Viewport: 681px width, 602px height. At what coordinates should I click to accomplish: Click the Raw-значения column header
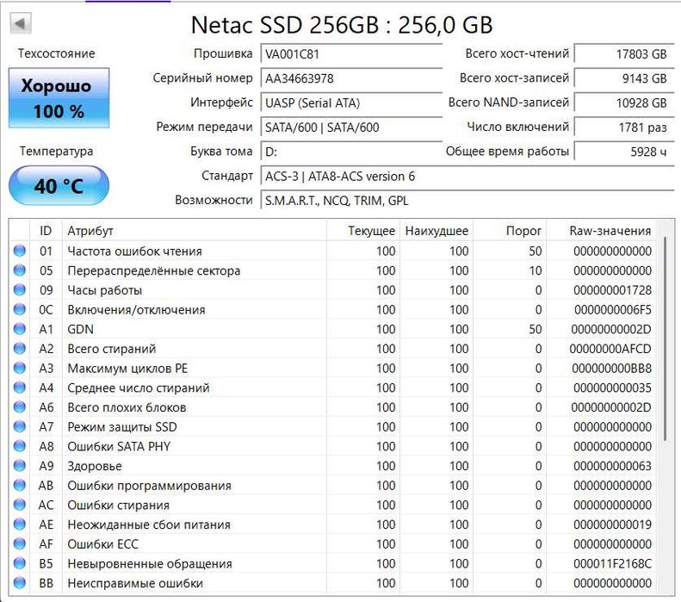click(601, 231)
